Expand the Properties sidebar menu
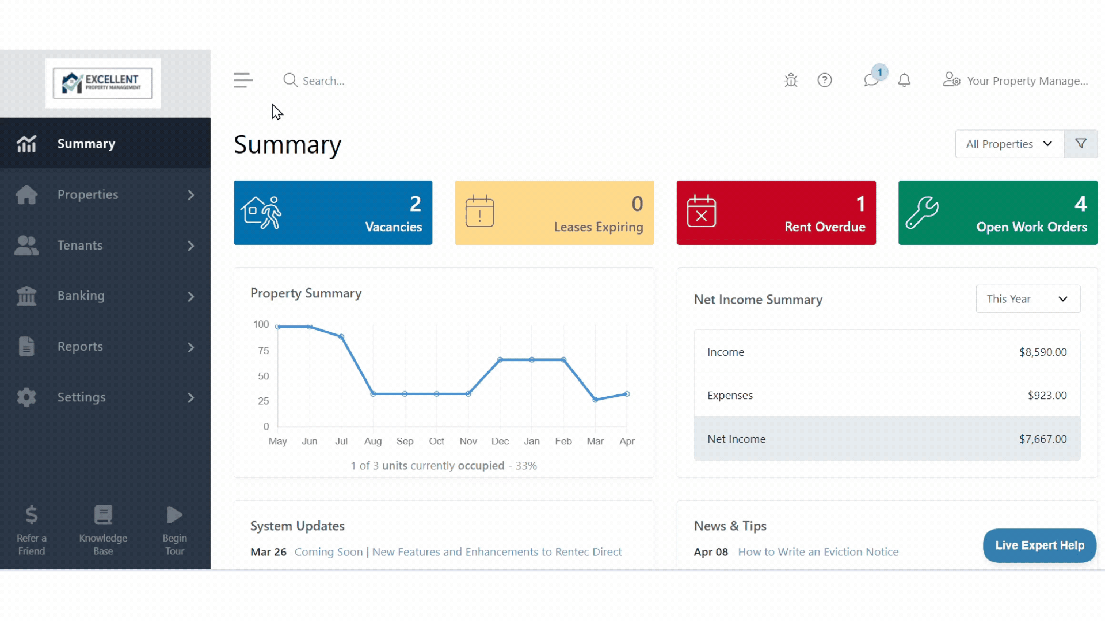This screenshot has width=1105, height=621. point(105,194)
